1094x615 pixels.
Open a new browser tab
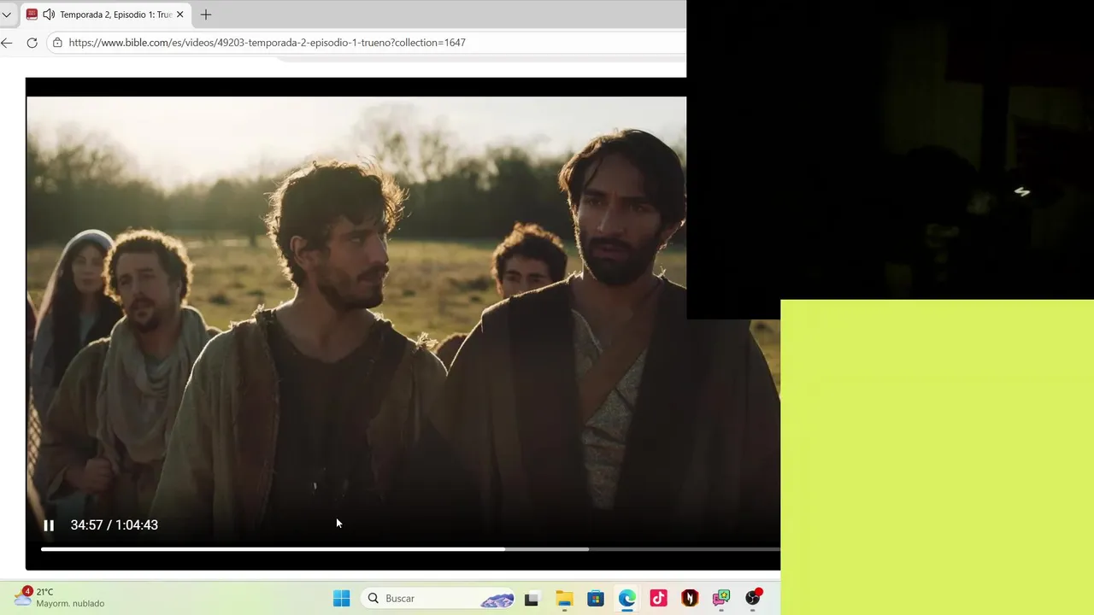pos(206,15)
